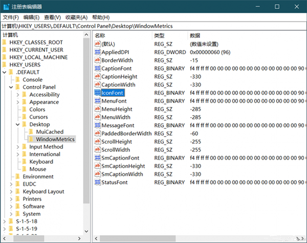Collapse the .DEFAULT tree node
This screenshot has width=307, height=243.
(x=4, y=72)
